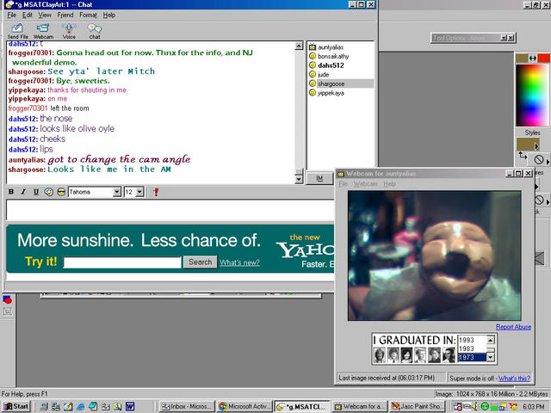This screenshot has width=551, height=413.
Task: Open the emoticon smiley picker
Action: (61, 192)
